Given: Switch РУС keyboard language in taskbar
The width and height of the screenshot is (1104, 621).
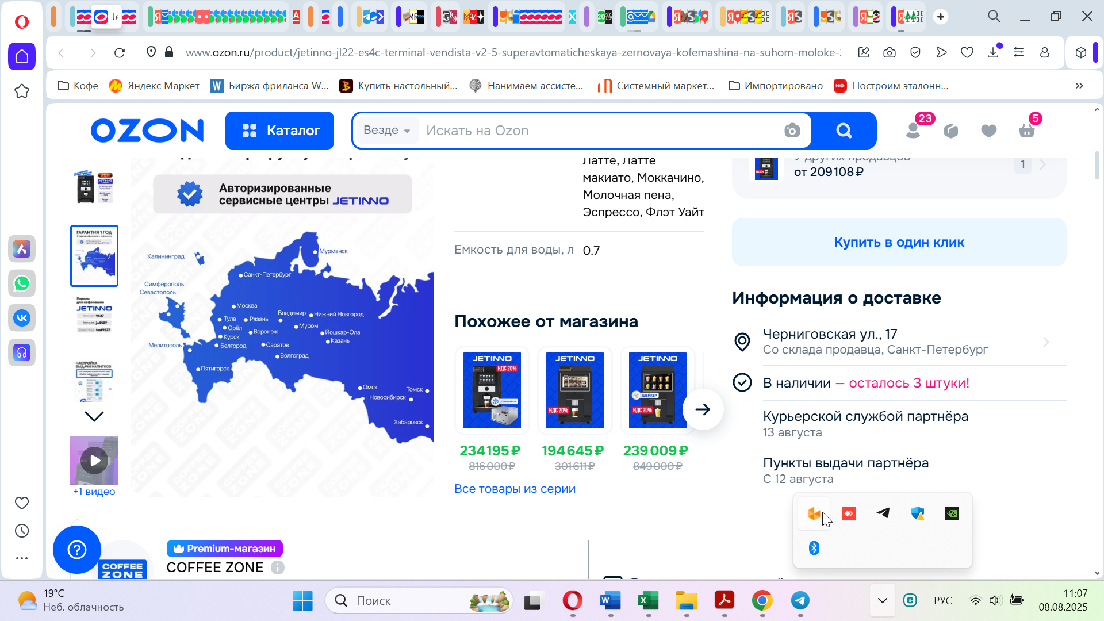Looking at the screenshot, I should point(943,601).
